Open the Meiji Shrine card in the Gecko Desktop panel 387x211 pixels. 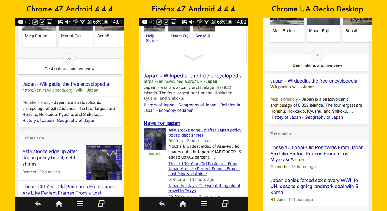(x=287, y=30)
